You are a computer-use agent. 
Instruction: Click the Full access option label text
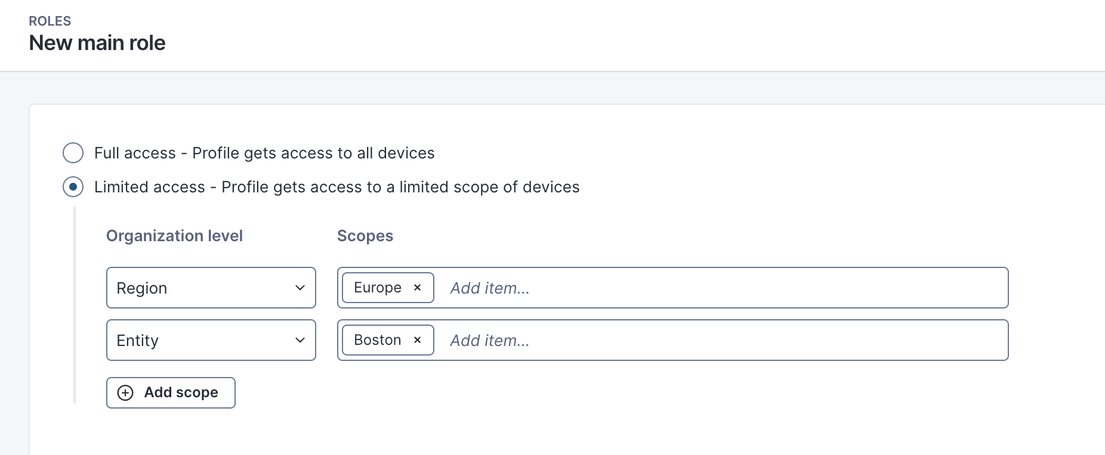(264, 153)
